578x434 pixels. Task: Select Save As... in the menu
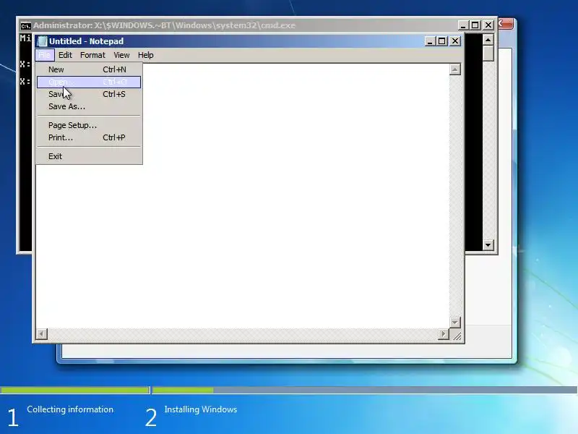pos(89,106)
